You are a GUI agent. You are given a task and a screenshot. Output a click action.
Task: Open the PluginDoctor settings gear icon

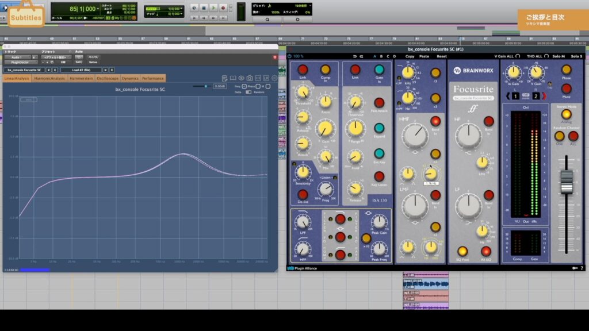(x=274, y=78)
